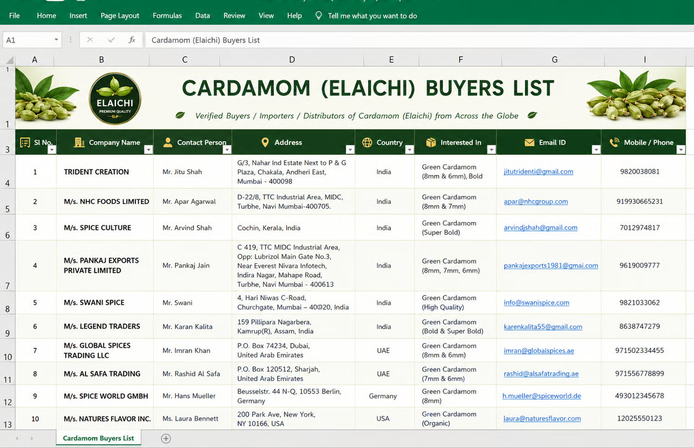Click the Tell me what you want field
The image size is (694, 448).
(x=372, y=15)
